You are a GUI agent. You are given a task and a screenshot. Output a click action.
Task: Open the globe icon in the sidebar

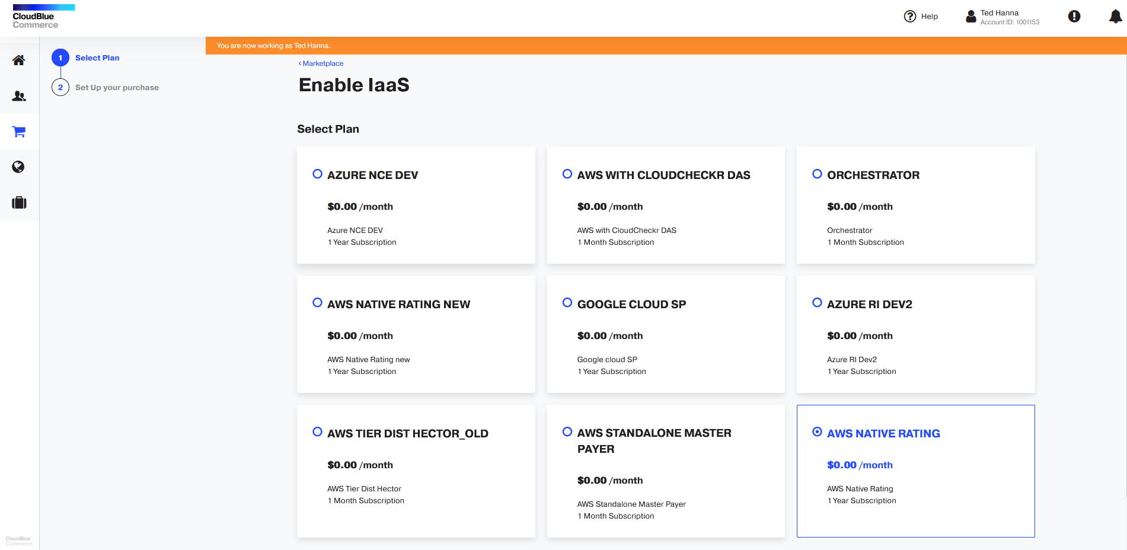18,167
